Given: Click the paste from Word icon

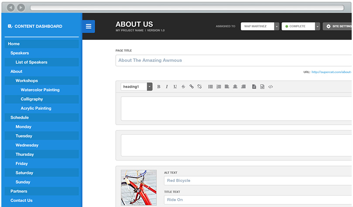Looking at the screenshot, I should click(262, 87).
